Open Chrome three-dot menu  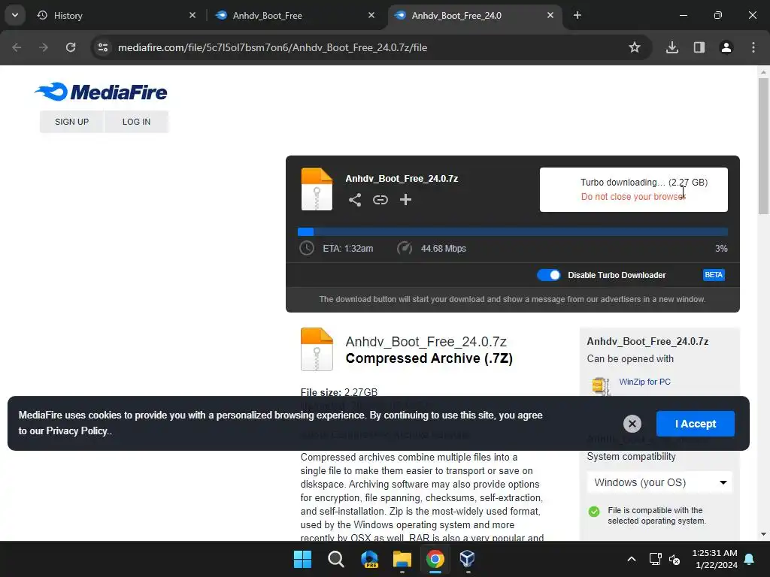point(753,47)
